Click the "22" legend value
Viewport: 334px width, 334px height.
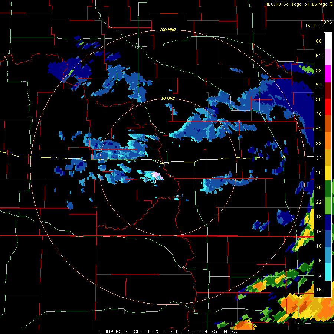coord(319,202)
